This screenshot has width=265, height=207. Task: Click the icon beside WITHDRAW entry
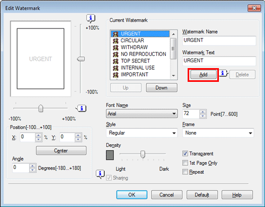tap(116, 48)
